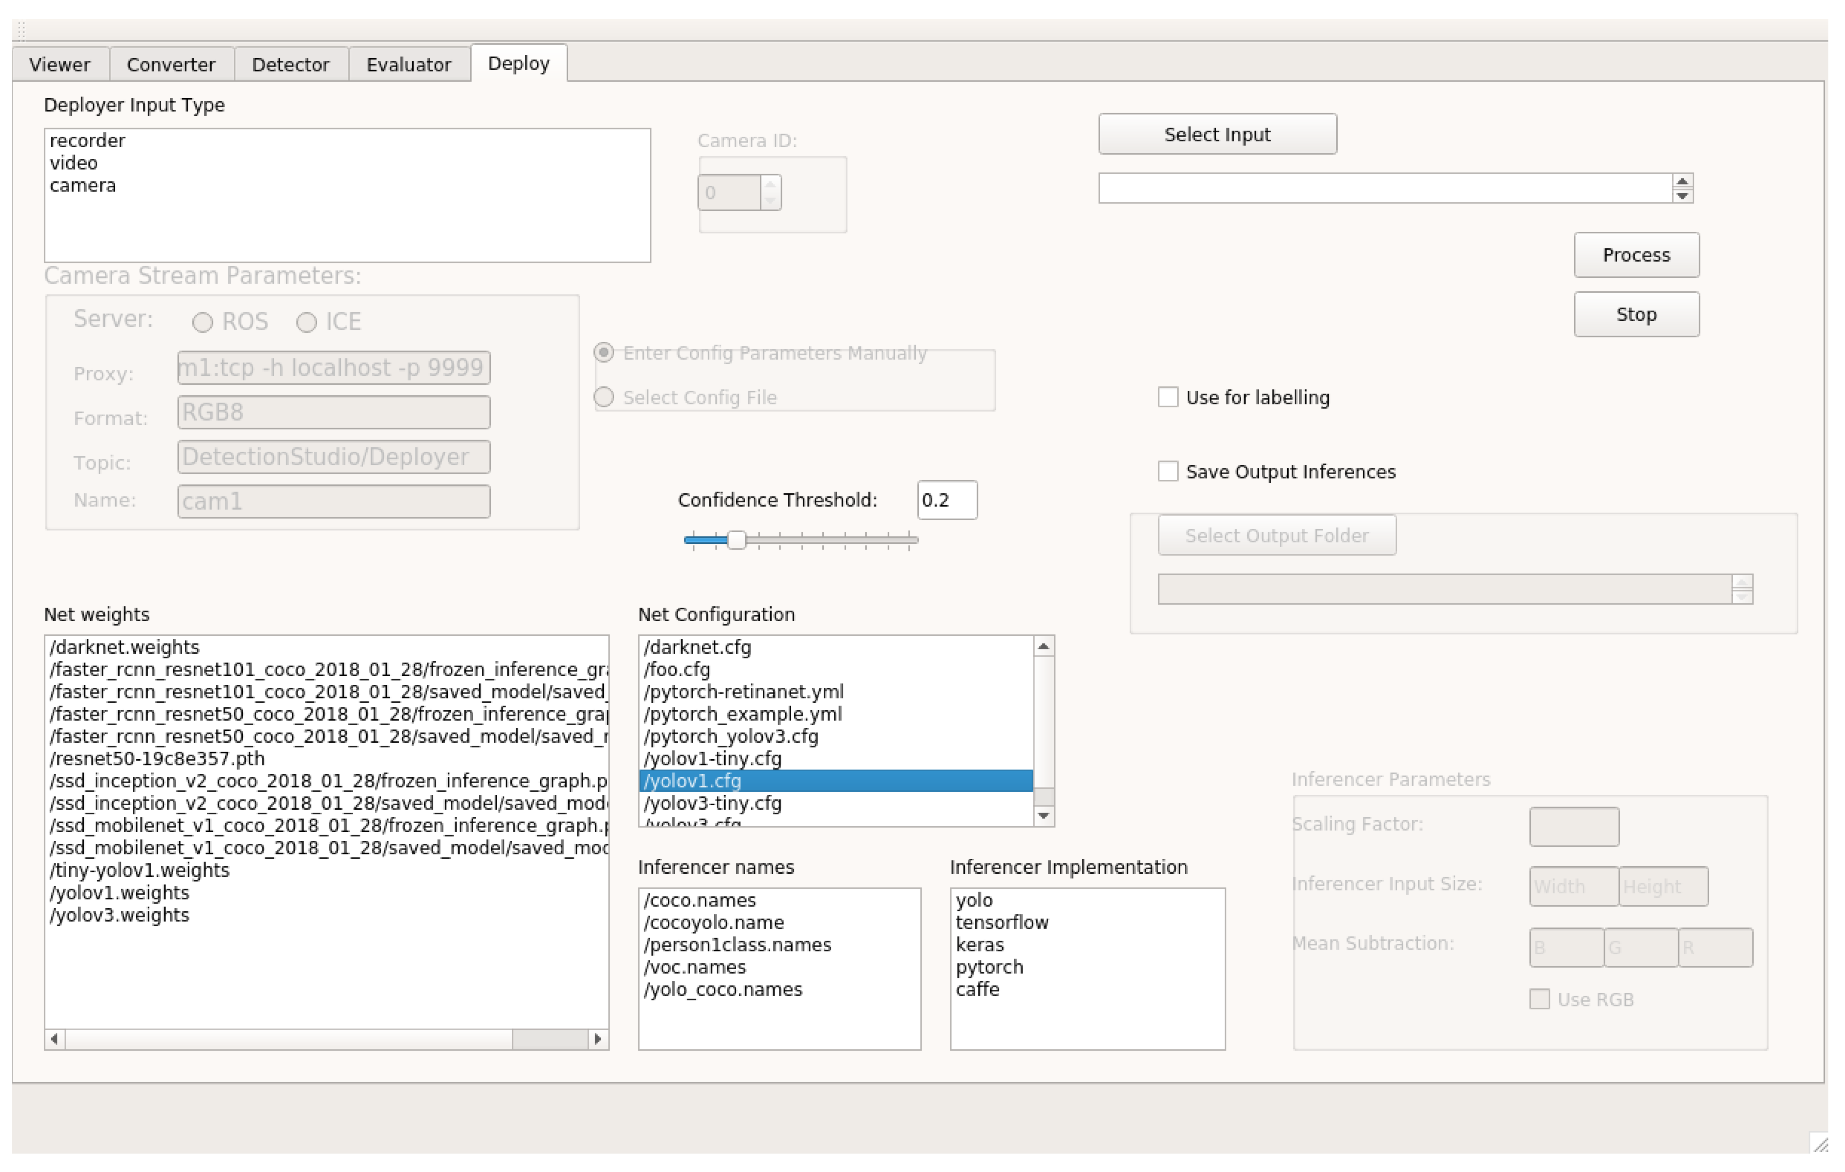Switch to the Detector tab
This screenshot has width=1845, height=1172.
coord(290,64)
